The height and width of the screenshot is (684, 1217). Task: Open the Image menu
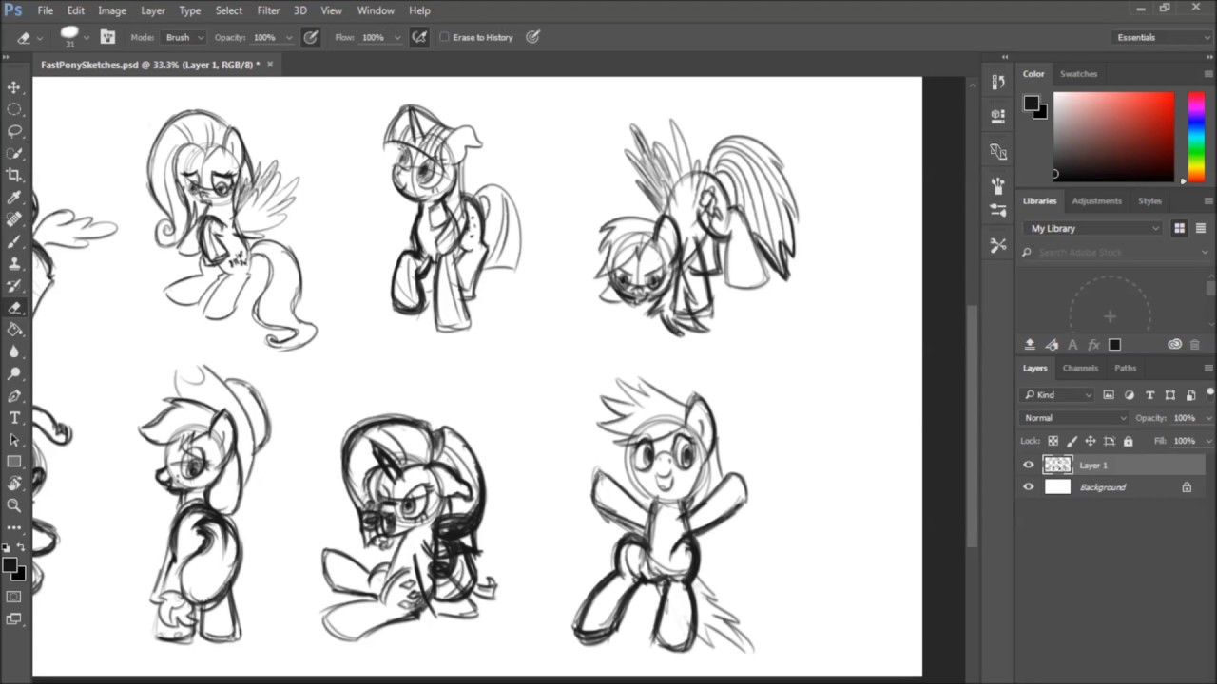tap(112, 10)
